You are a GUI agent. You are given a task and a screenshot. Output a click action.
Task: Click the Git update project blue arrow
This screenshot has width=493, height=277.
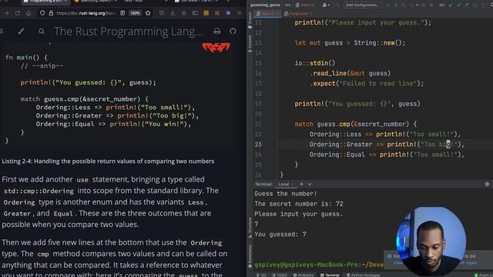(x=451, y=5)
